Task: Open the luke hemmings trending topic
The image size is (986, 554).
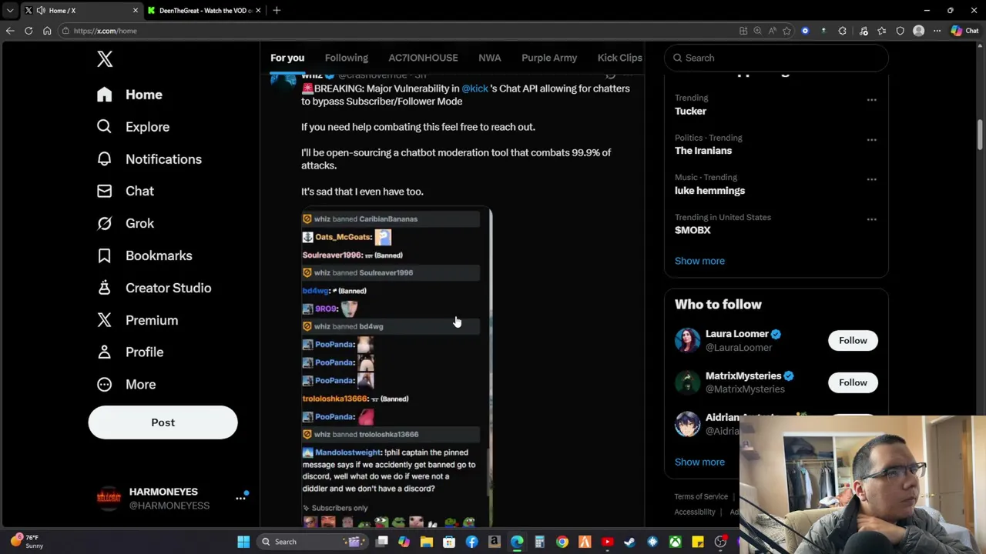Action: pyautogui.click(x=709, y=191)
